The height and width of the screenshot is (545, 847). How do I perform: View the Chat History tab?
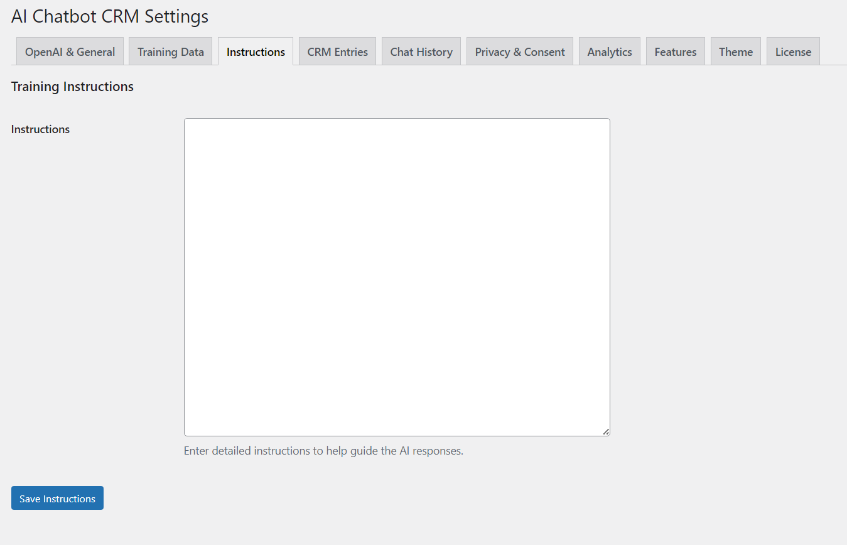click(421, 52)
